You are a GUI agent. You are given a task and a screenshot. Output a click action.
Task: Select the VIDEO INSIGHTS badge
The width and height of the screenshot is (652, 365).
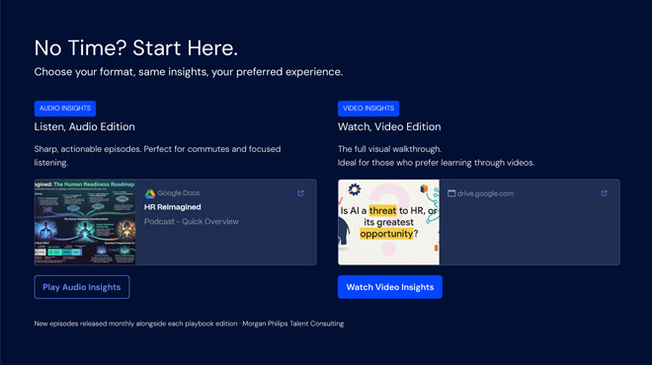coord(368,109)
